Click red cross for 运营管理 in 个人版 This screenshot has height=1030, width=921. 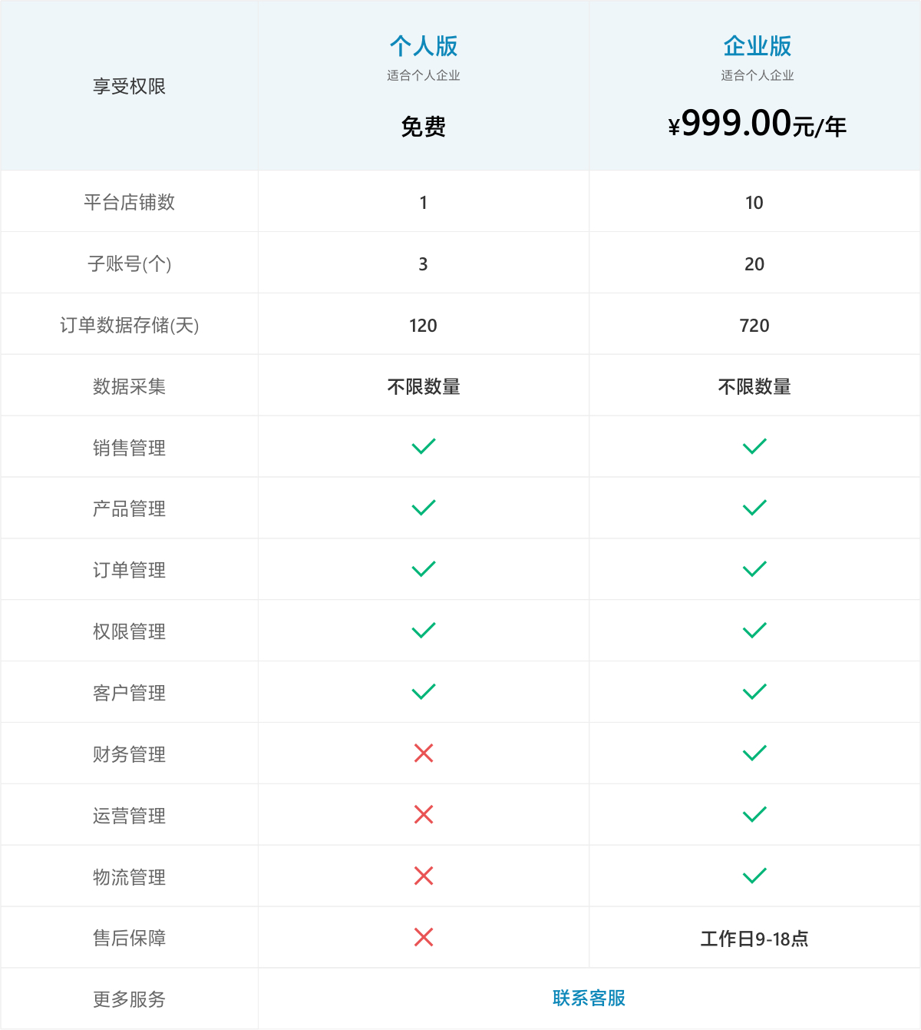[424, 814]
